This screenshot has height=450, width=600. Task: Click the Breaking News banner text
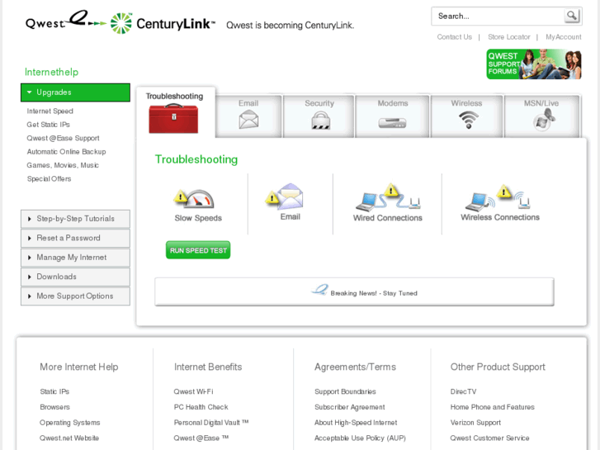(374, 293)
